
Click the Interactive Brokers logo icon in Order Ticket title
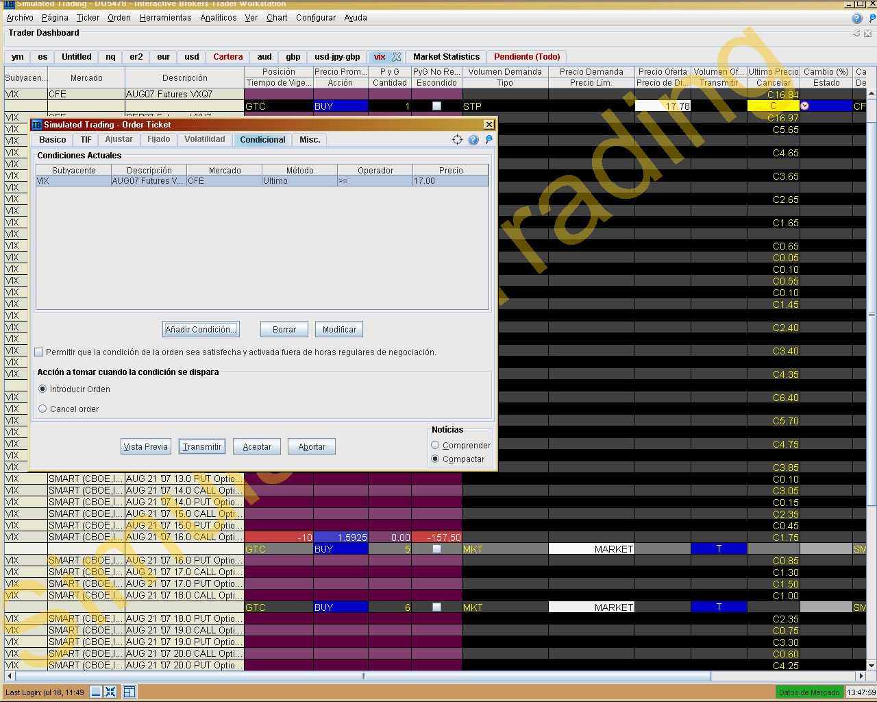[37, 125]
